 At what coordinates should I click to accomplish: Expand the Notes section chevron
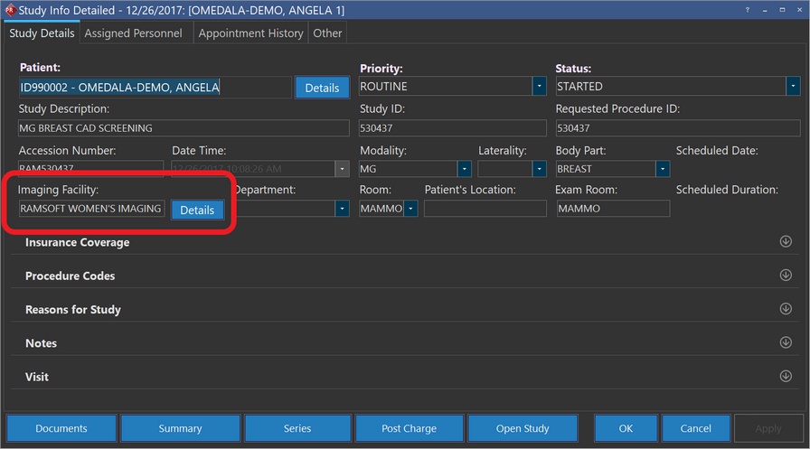pyautogui.click(x=785, y=342)
